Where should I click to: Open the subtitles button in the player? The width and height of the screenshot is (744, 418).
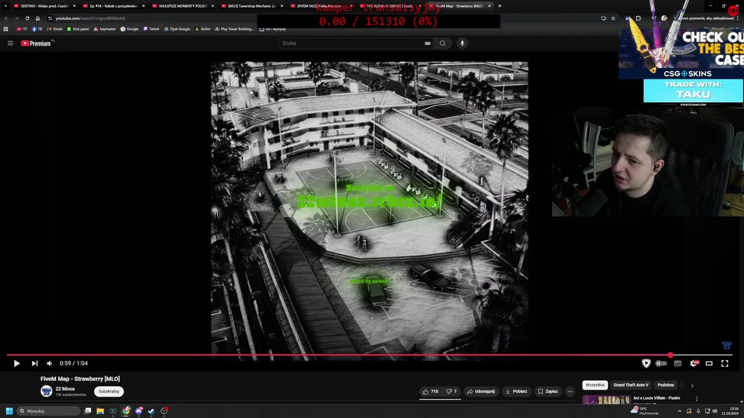coord(678,363)
